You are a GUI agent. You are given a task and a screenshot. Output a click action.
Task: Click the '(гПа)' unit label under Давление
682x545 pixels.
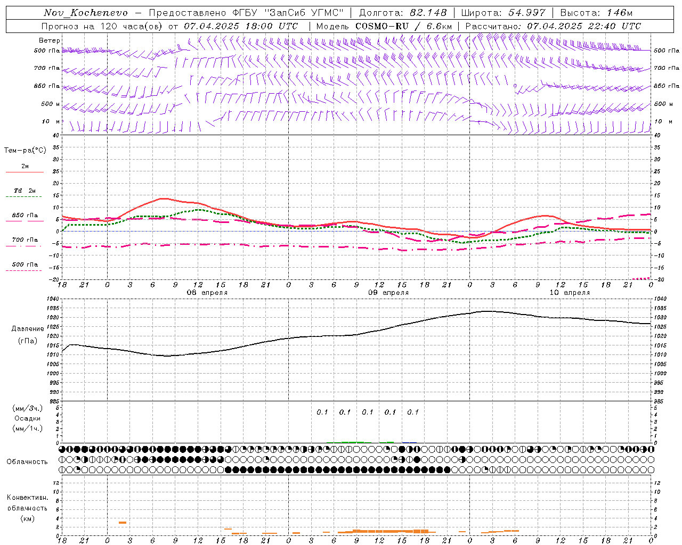point(28,341)
